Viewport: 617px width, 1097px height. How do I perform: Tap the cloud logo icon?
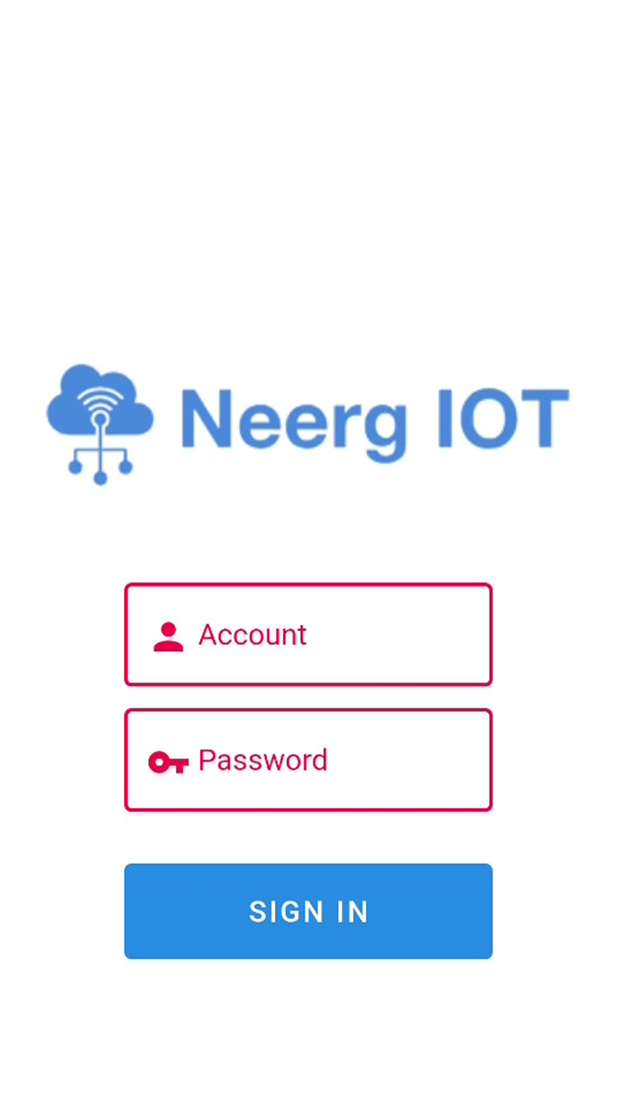[x=100, y=424]
